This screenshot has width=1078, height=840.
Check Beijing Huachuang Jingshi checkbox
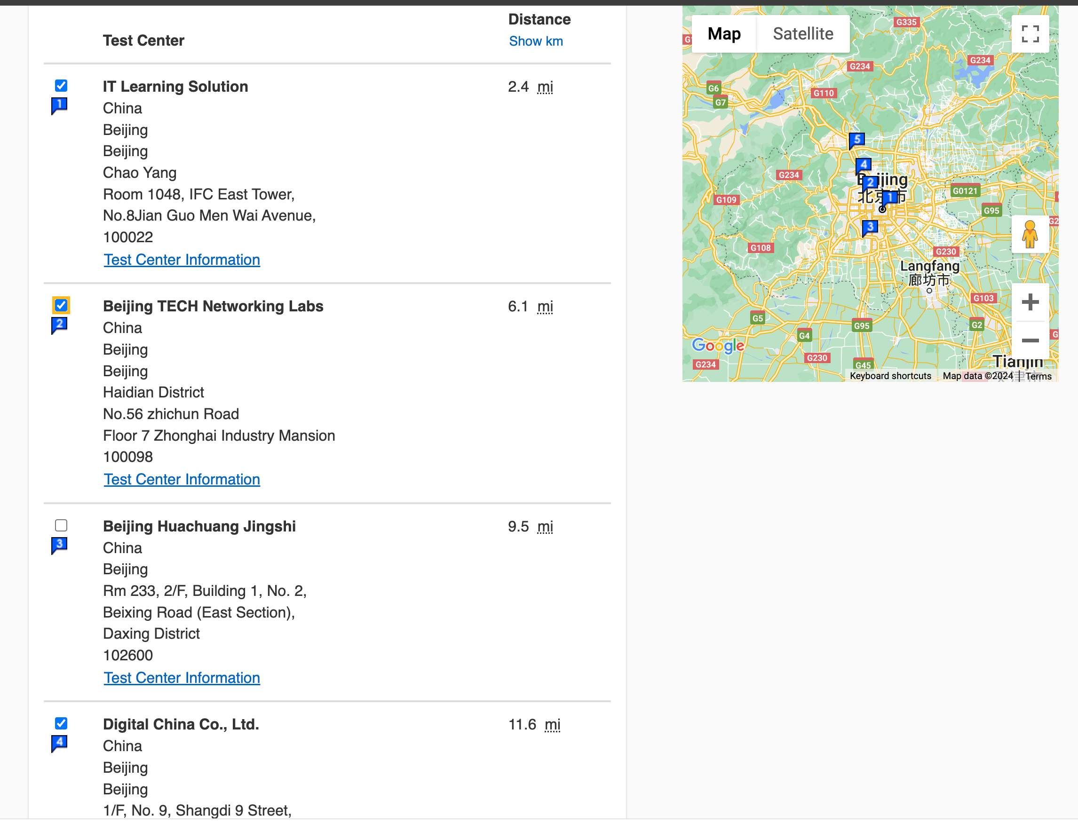click(61, 525)
